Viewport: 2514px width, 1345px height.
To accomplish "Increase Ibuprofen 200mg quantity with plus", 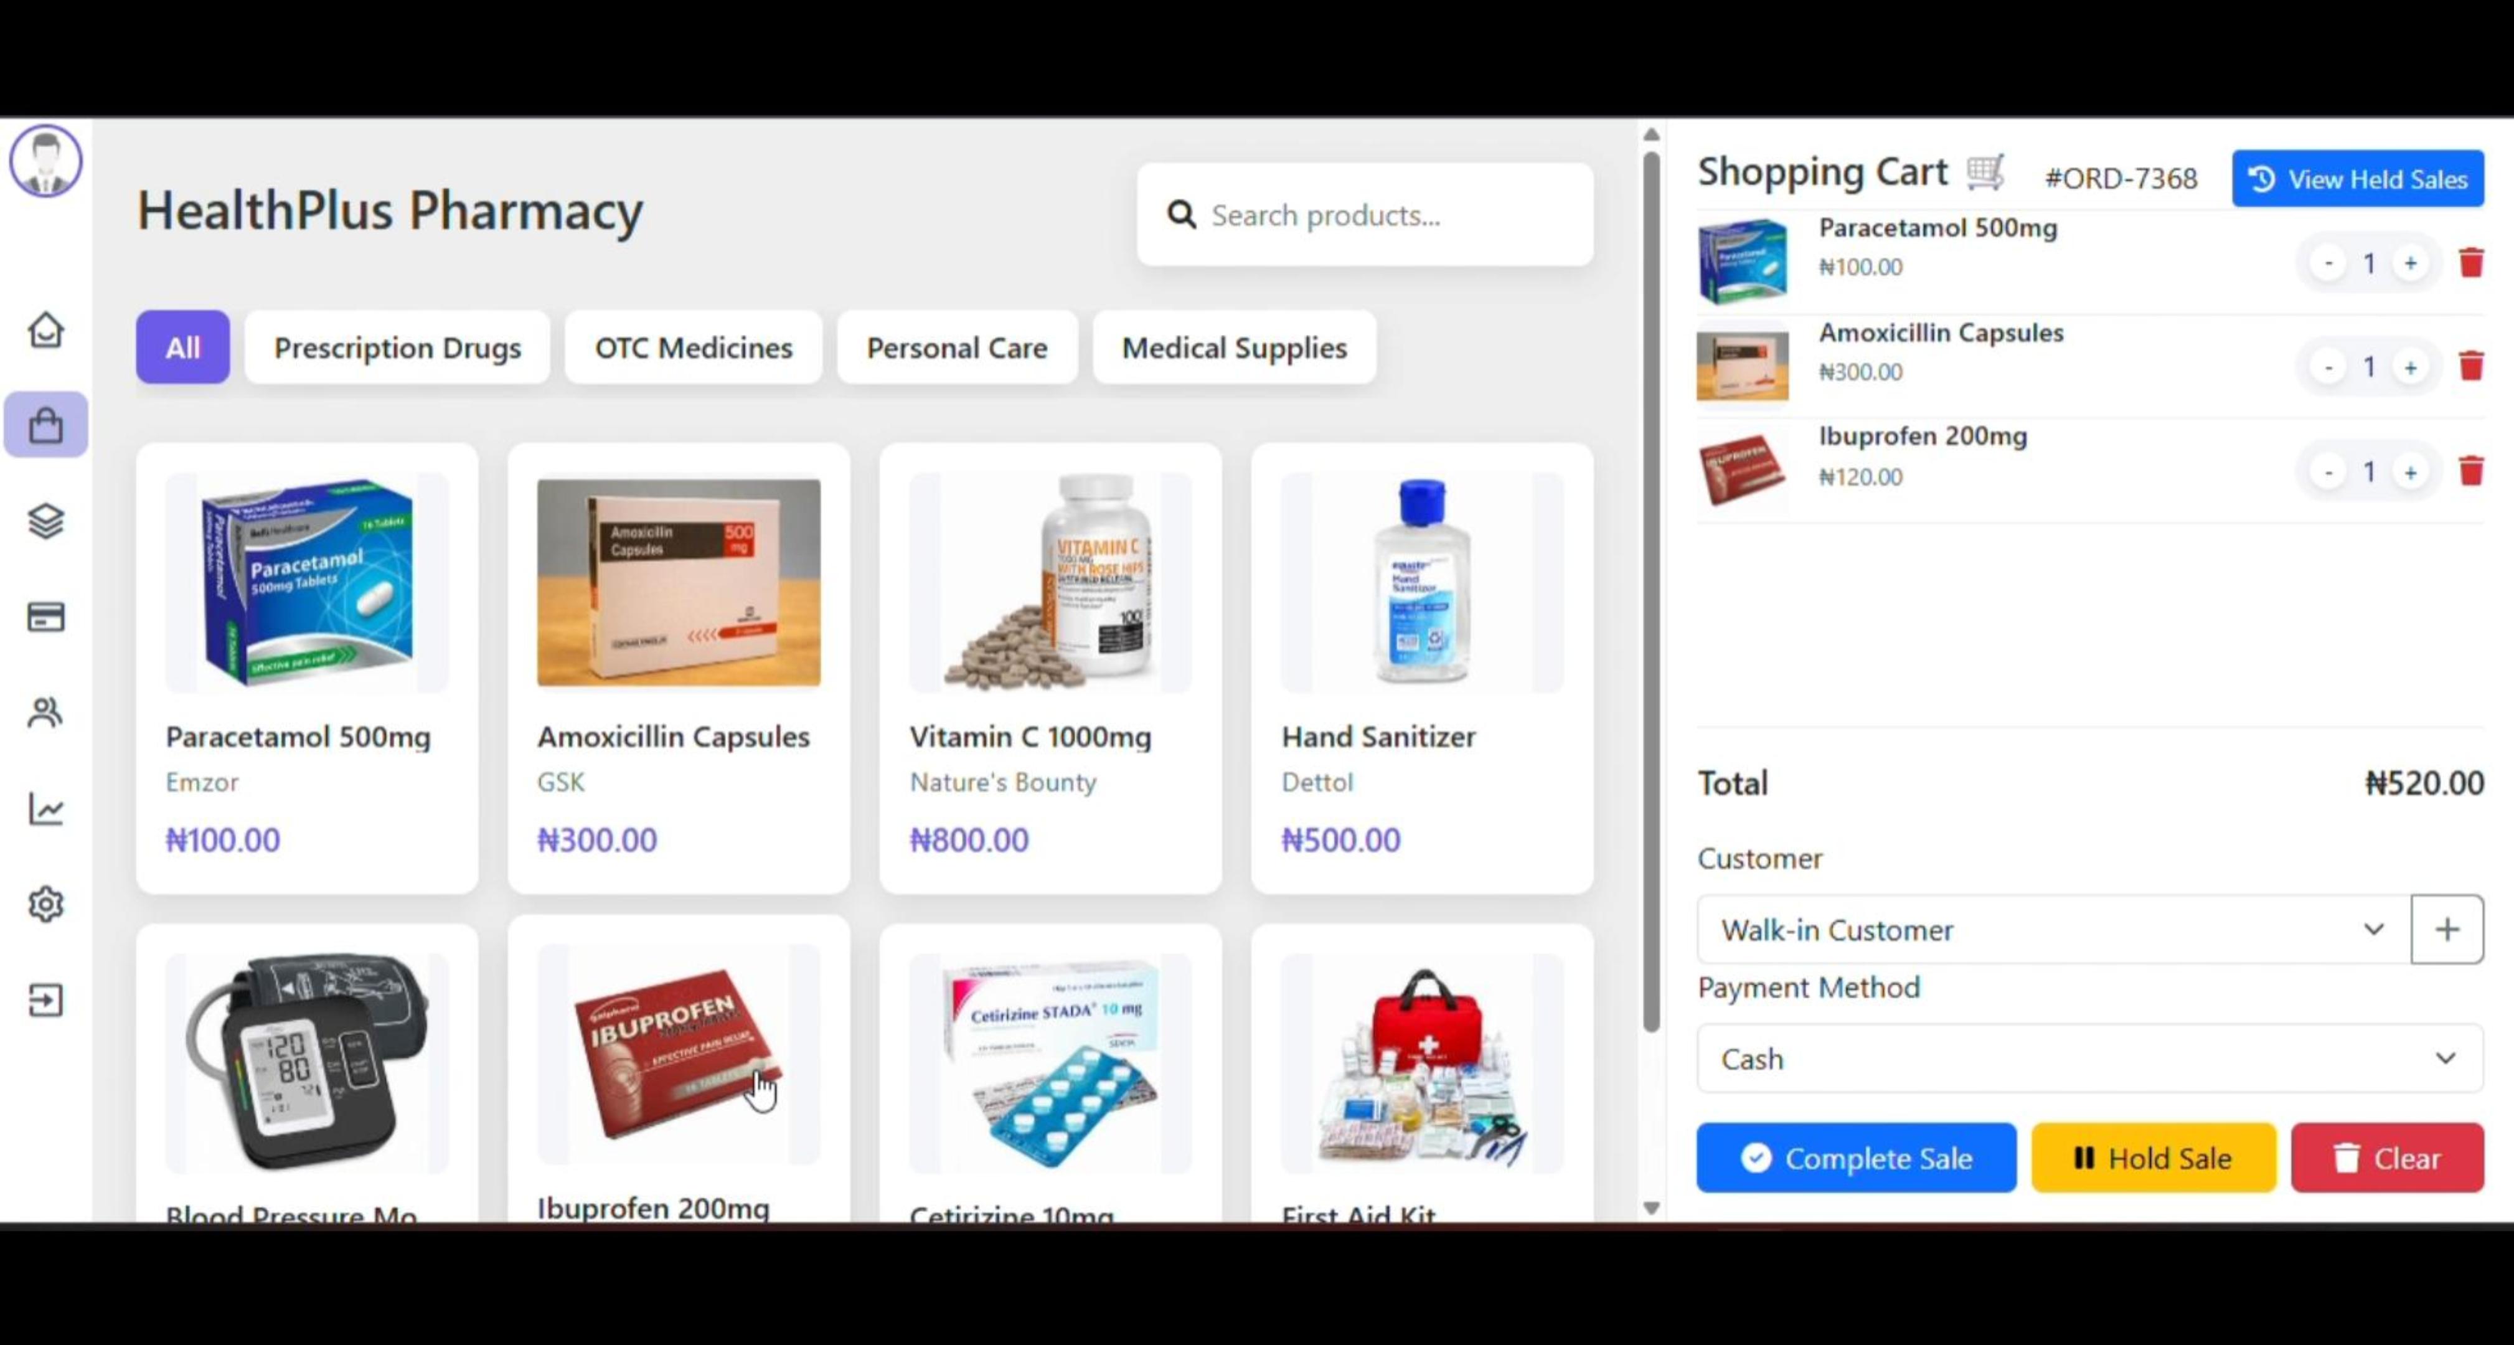I will point(2411,473).
